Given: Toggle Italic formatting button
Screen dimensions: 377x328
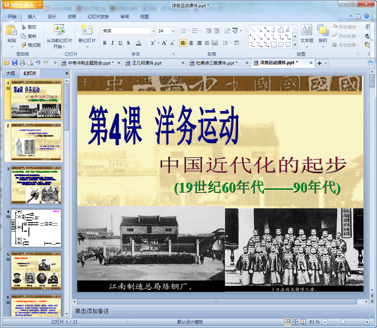Looking at the screenshot, I should [112, 43].
